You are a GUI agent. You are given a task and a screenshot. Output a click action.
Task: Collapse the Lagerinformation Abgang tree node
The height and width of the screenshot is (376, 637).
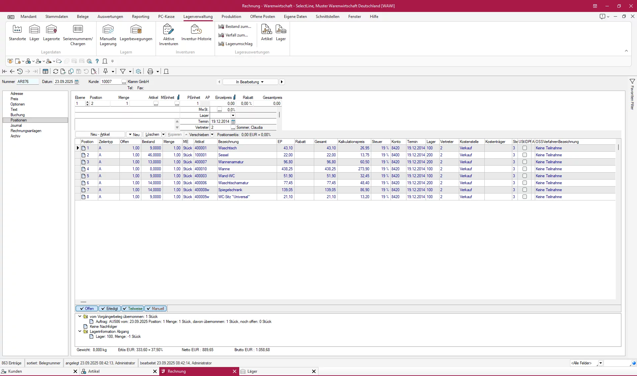pos(80,331)
